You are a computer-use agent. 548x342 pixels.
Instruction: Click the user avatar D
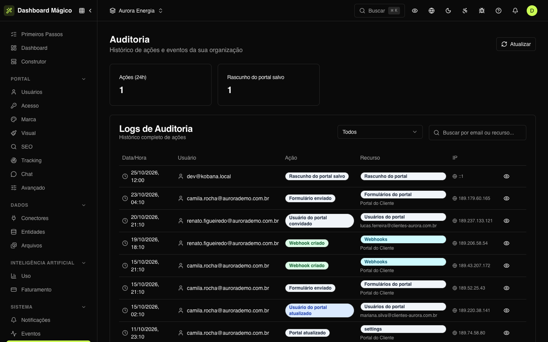coord(532,11)
